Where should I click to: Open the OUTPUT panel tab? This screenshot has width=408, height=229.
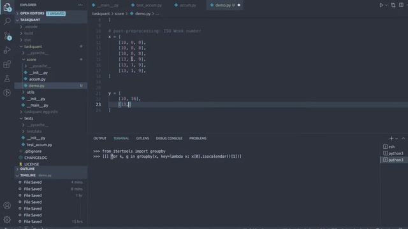100,139
